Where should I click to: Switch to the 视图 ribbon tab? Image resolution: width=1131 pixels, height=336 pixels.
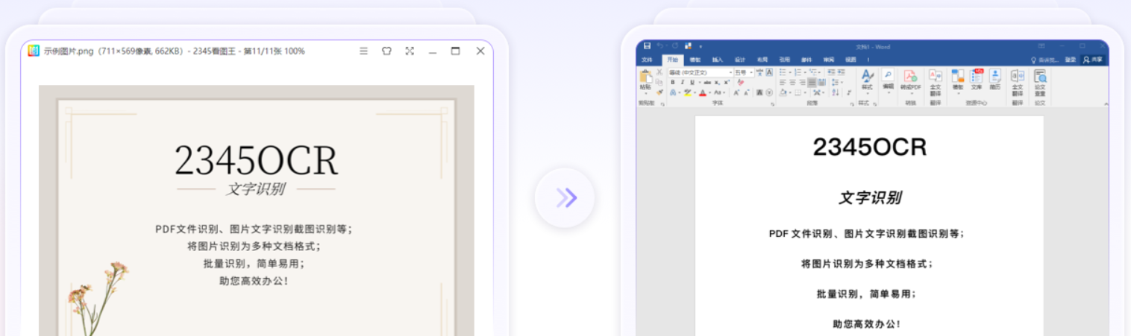point(850,60)
